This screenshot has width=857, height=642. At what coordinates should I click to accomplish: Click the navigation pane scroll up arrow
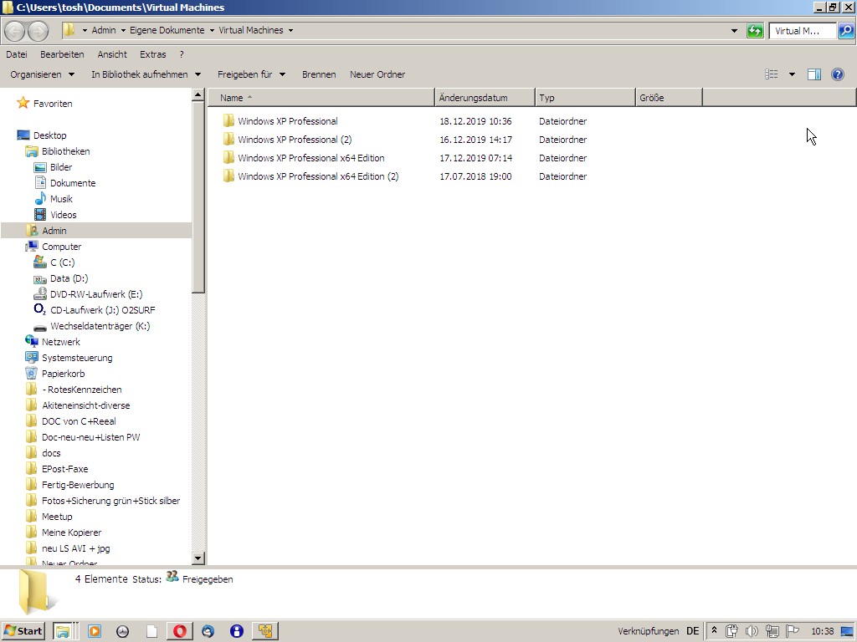(198, 95)
